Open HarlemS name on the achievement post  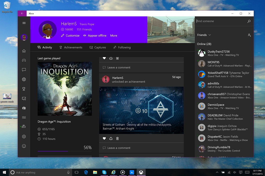pos(118,78)
